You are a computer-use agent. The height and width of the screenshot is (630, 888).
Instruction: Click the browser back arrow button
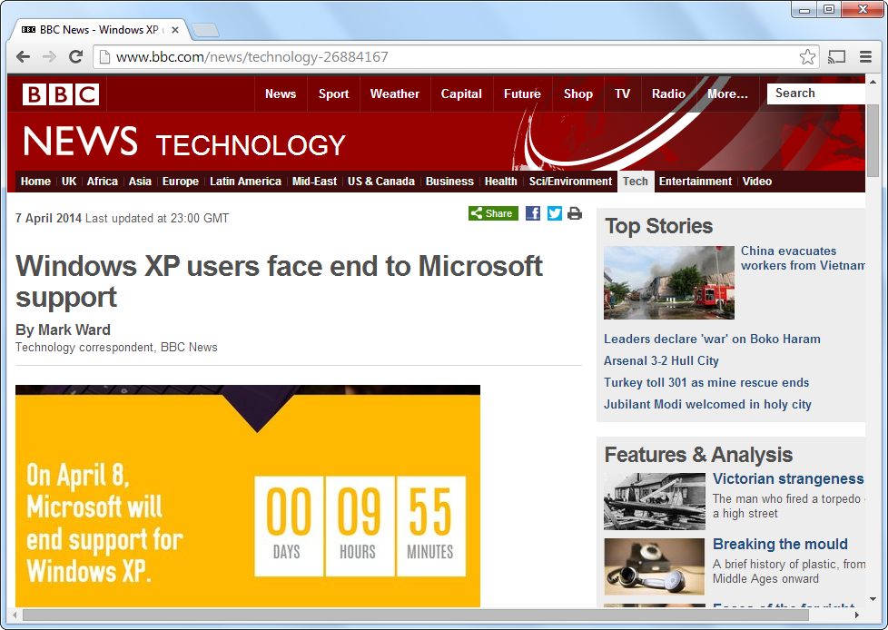pos(24,57)
